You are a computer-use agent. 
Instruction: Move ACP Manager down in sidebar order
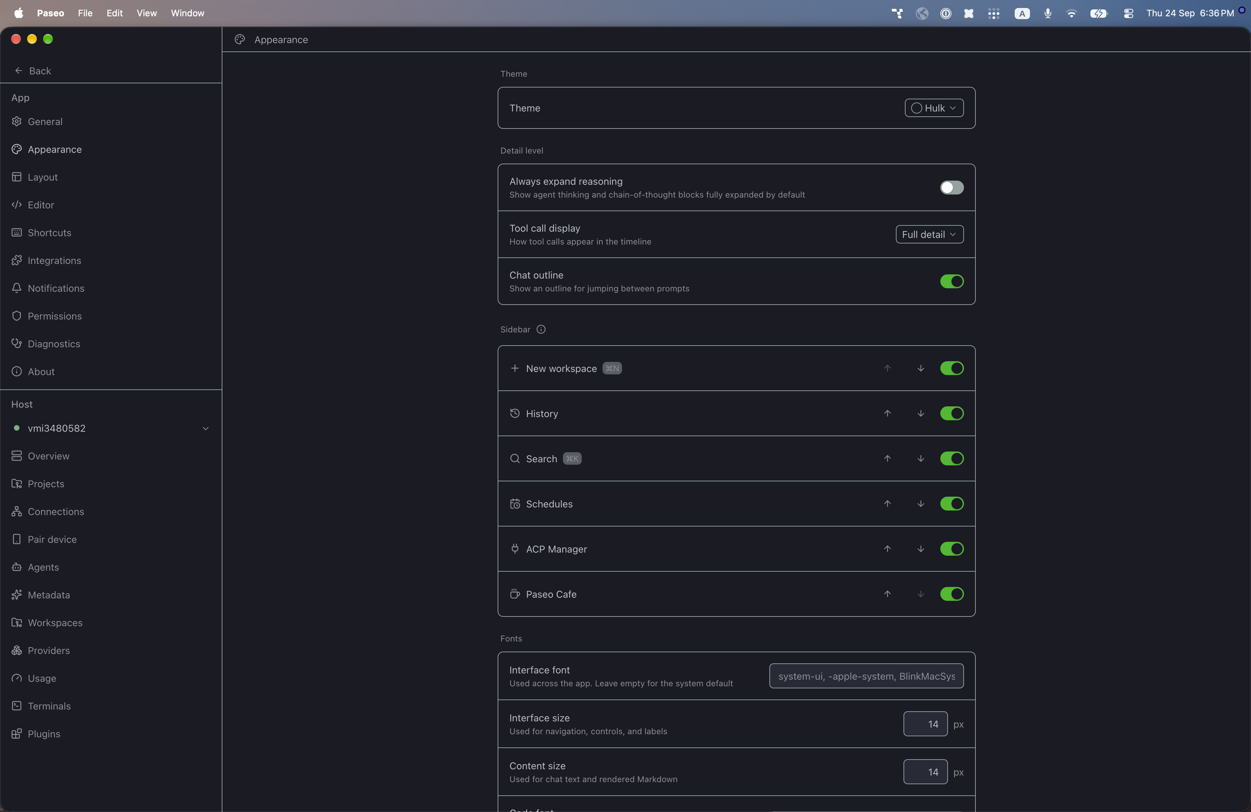[921, 549]
